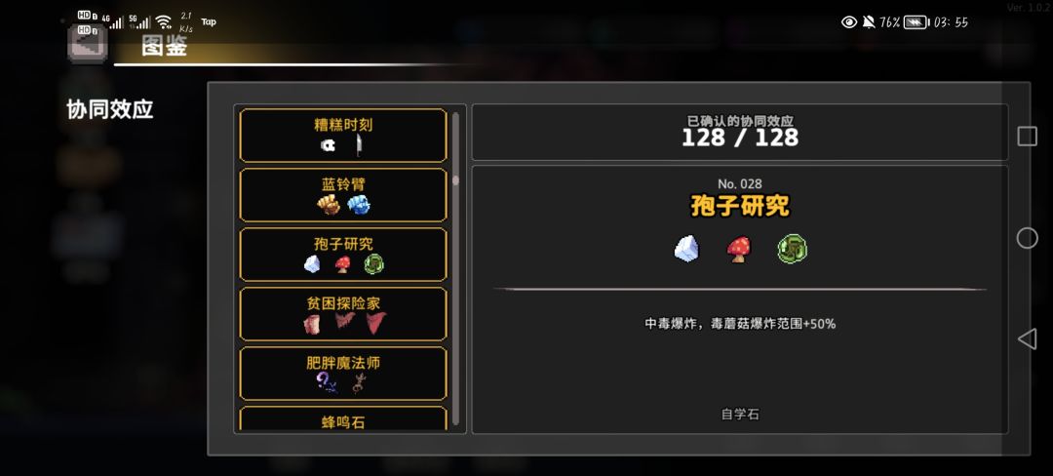Screen dimensions: 1053x476
Task: Click the golden fist icon under 蓝铃臂
Action: [x=329, y=204]
